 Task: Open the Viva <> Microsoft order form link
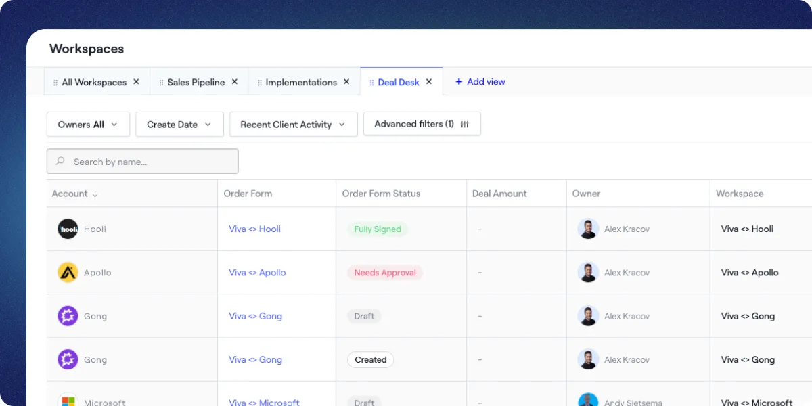264,402
